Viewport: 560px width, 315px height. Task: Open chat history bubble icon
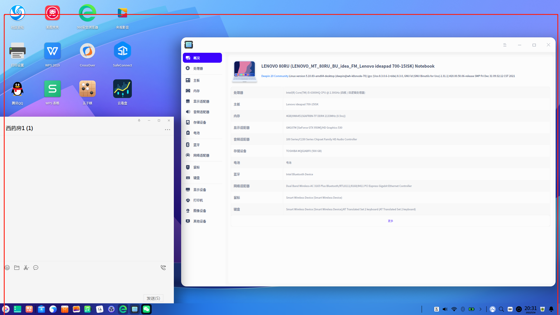36,267
